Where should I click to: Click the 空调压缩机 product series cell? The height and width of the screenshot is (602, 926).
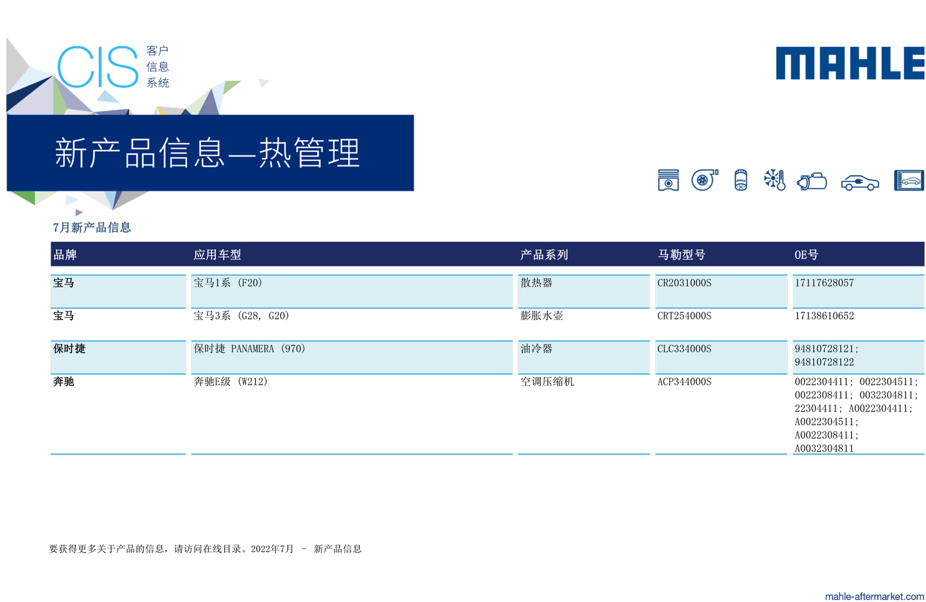pyautogui.click(x=584, y=414)
